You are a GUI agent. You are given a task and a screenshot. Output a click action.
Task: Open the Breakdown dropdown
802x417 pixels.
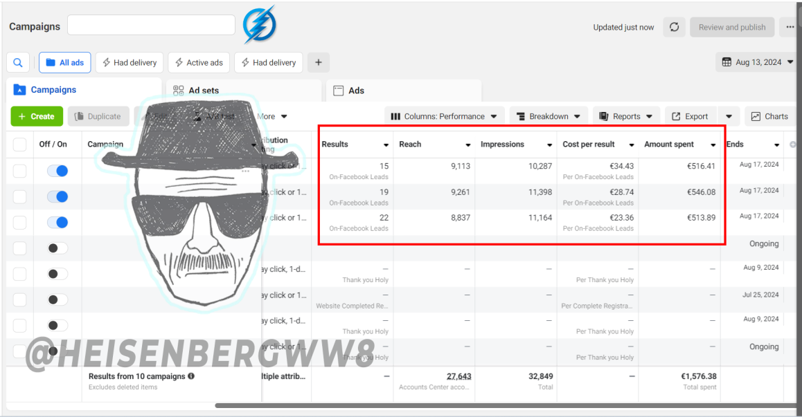(x=549, y=116)
